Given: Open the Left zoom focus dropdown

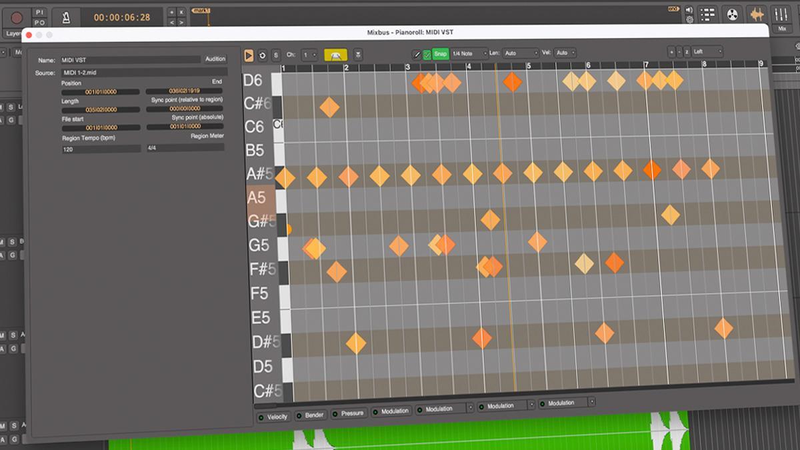Looking at the screenshot, I should [707, 51].
